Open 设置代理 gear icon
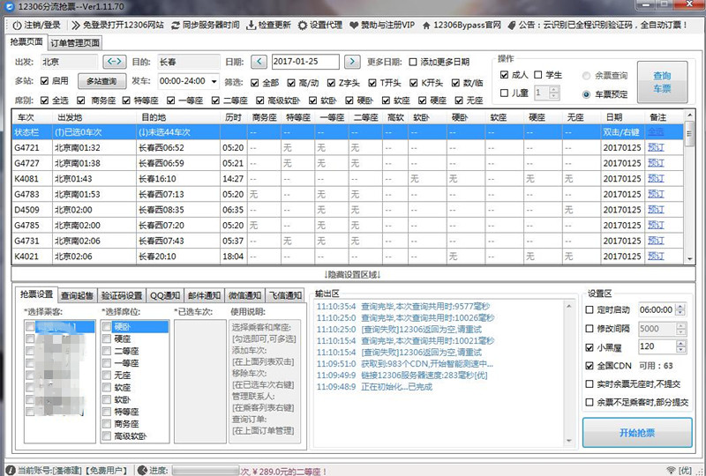 [303, 26]
